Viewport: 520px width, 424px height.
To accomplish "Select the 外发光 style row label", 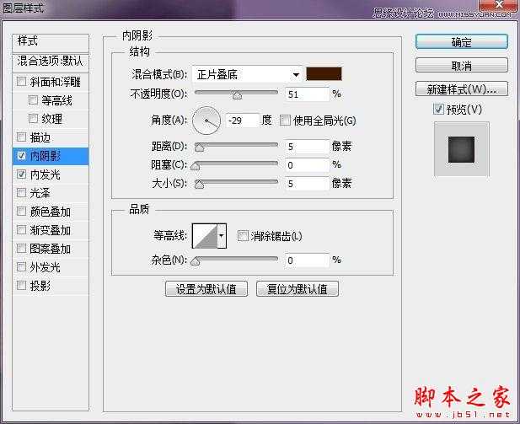I will pyautogui.click(x=46, y=267).
